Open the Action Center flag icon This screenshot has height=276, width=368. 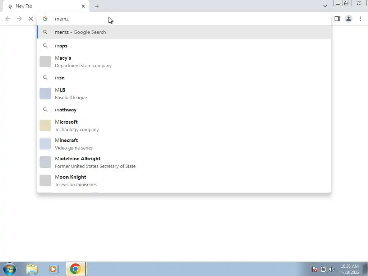point(314,269)
